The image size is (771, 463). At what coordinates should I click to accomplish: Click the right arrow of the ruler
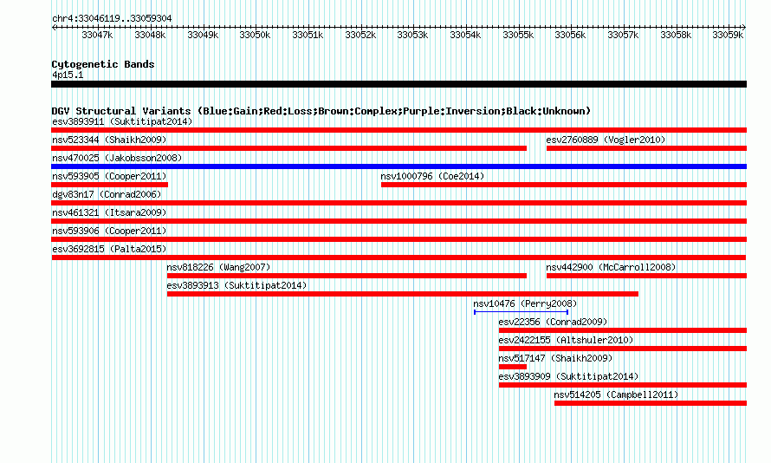tap(744, 27)
